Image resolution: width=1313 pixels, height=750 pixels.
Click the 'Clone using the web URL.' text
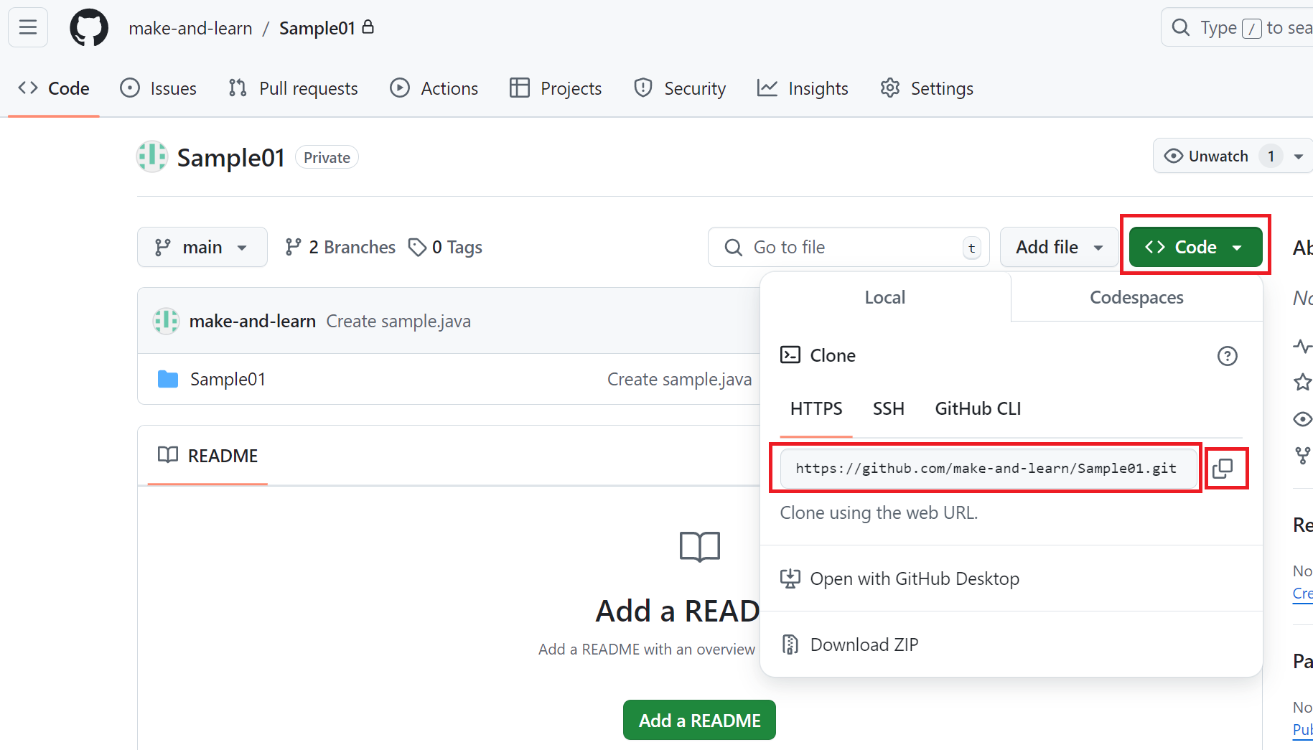coord(879,512)
